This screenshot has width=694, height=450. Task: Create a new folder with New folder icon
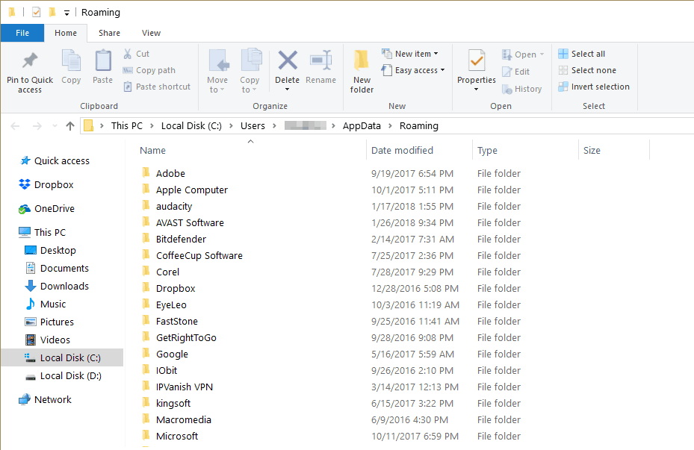(x=361, y=60)
